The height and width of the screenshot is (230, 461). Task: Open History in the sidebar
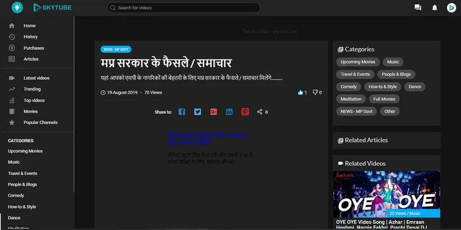(31, 37)
